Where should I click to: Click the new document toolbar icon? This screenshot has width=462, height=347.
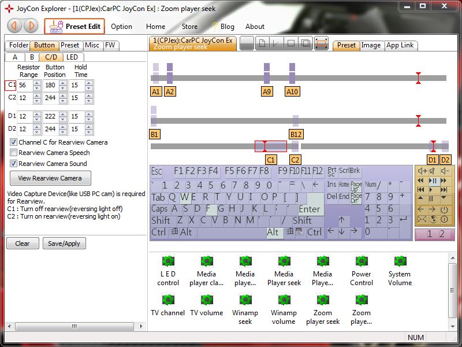tap(262, 44)
